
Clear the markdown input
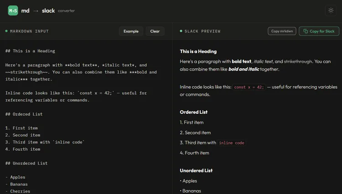[x=155, y=31]
